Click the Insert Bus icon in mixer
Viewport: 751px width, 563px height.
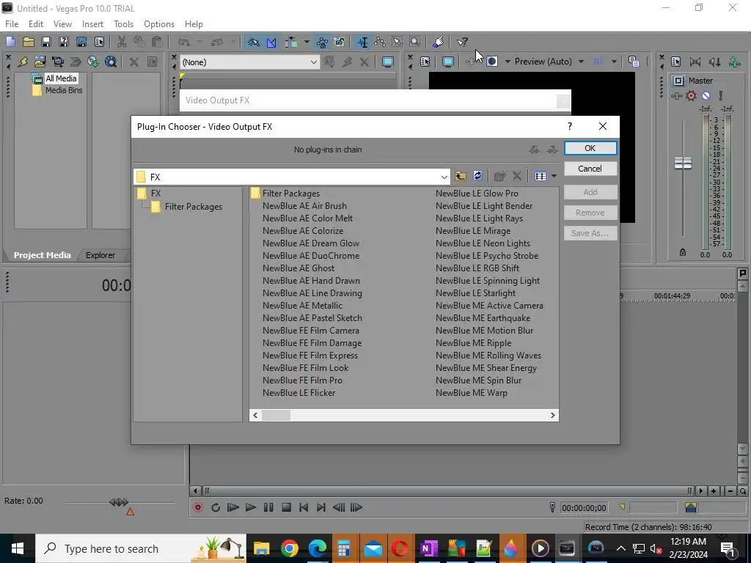pos(734,62)
